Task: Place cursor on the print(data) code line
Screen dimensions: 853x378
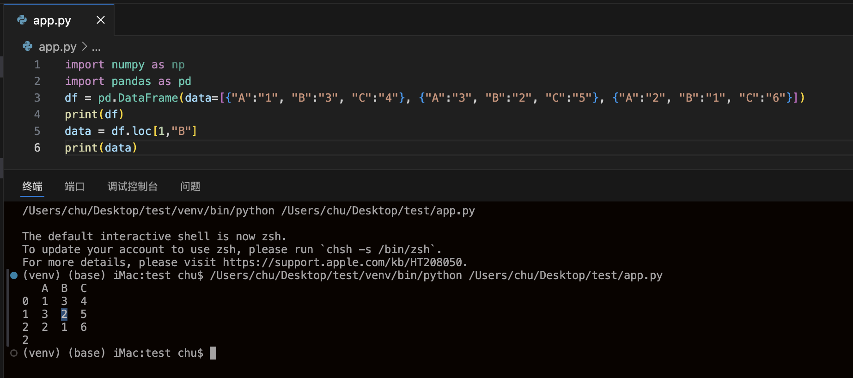Action: (x=101, y=148)
